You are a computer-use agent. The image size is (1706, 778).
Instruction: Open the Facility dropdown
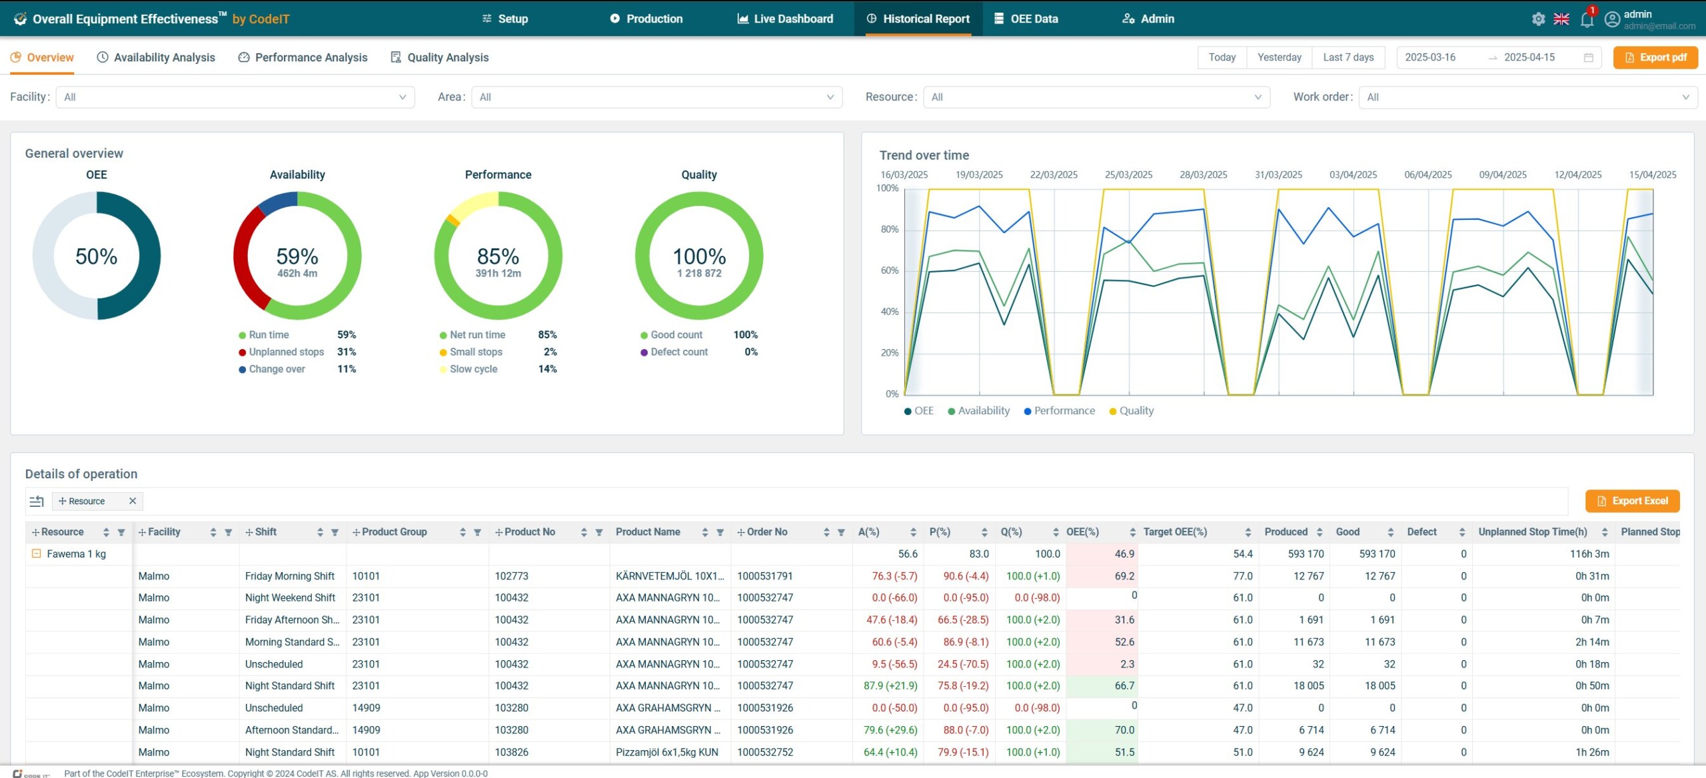(235, 97)
